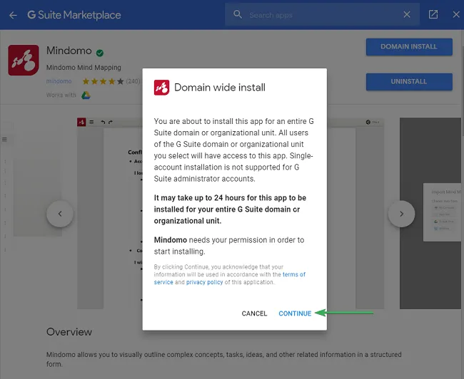Image resolution: width=464 pixels, height=379 pixels.
Task: Click the Mindomo app logo on the listing
Action: tap(23, 61)
